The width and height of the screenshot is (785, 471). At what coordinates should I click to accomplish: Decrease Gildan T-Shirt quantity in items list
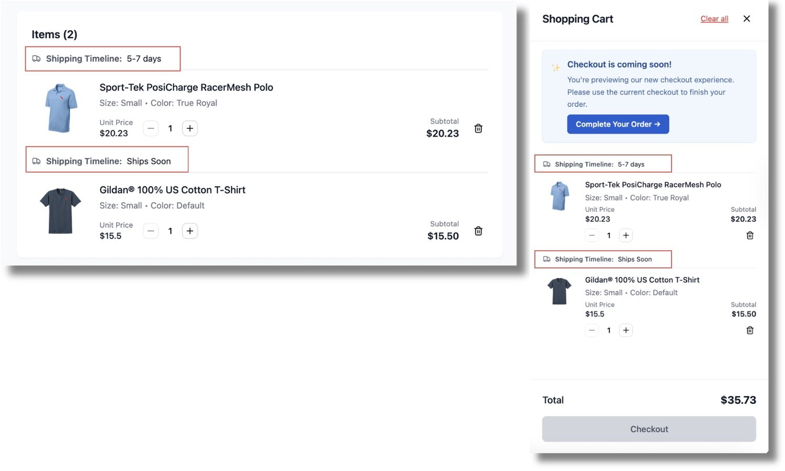click(x=151, y=231)
